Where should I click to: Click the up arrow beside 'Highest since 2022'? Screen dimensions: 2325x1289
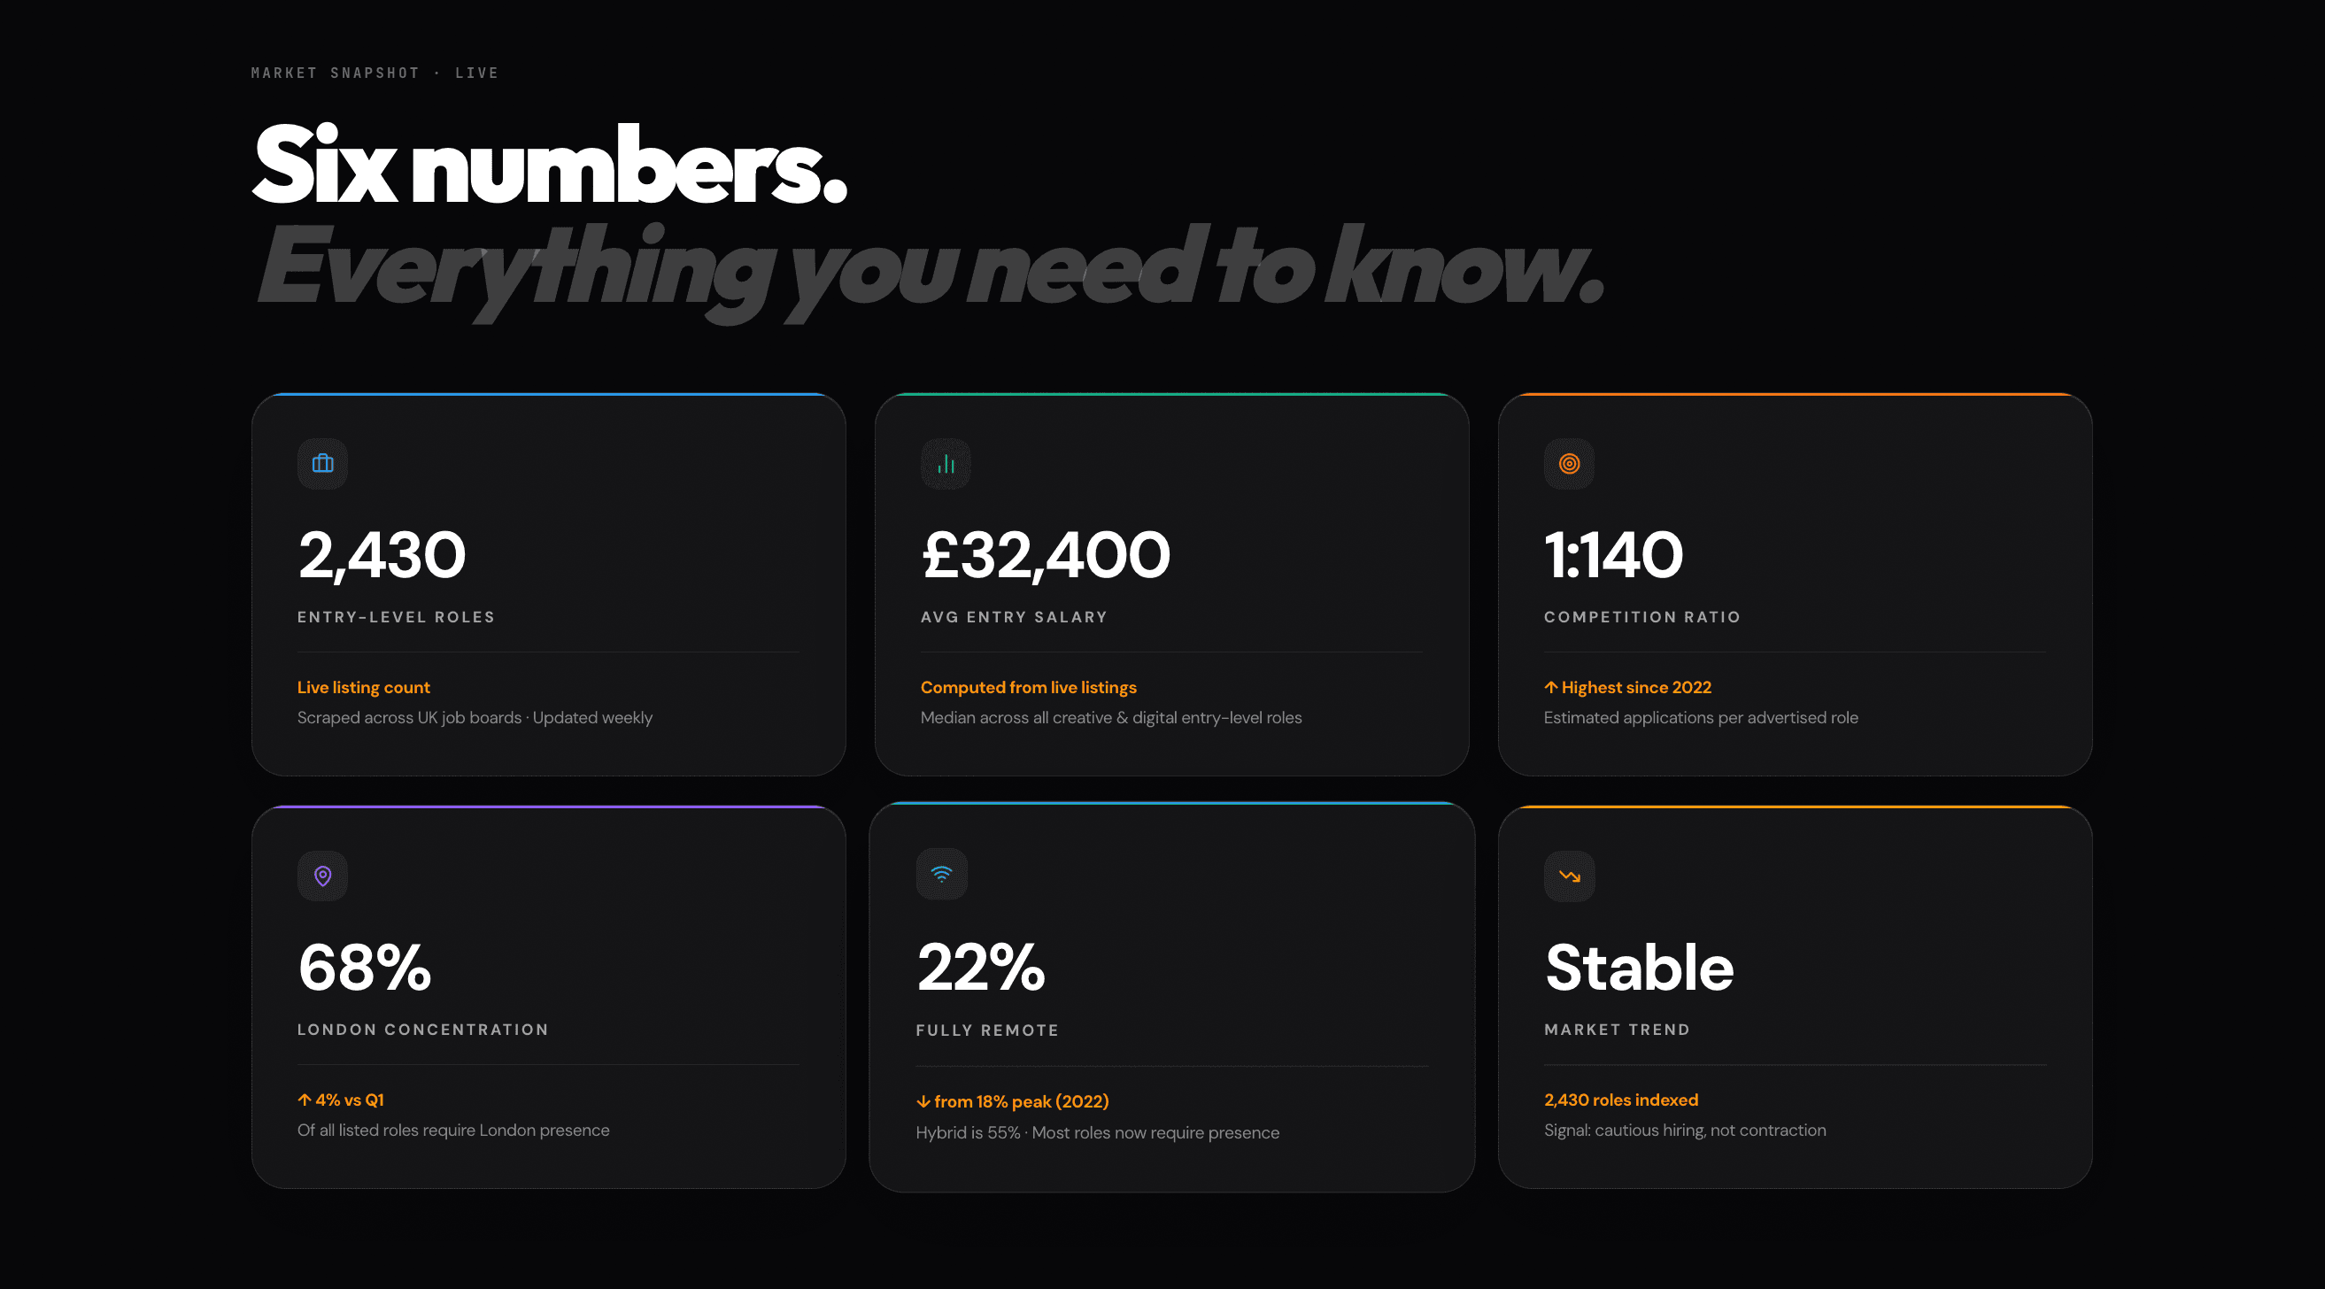click(1550, 687)
